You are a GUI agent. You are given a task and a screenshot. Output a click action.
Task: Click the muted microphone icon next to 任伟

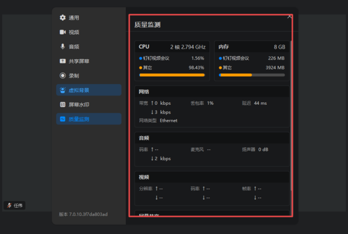[9, 206]
